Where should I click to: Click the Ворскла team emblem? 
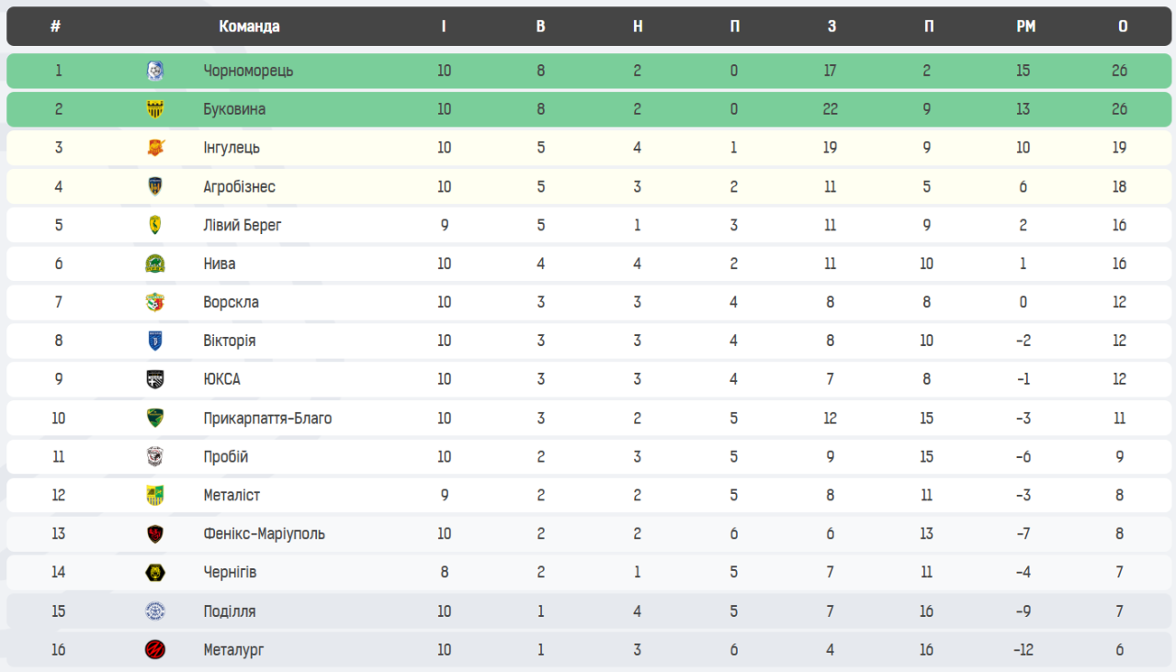(x=155, y=302)
